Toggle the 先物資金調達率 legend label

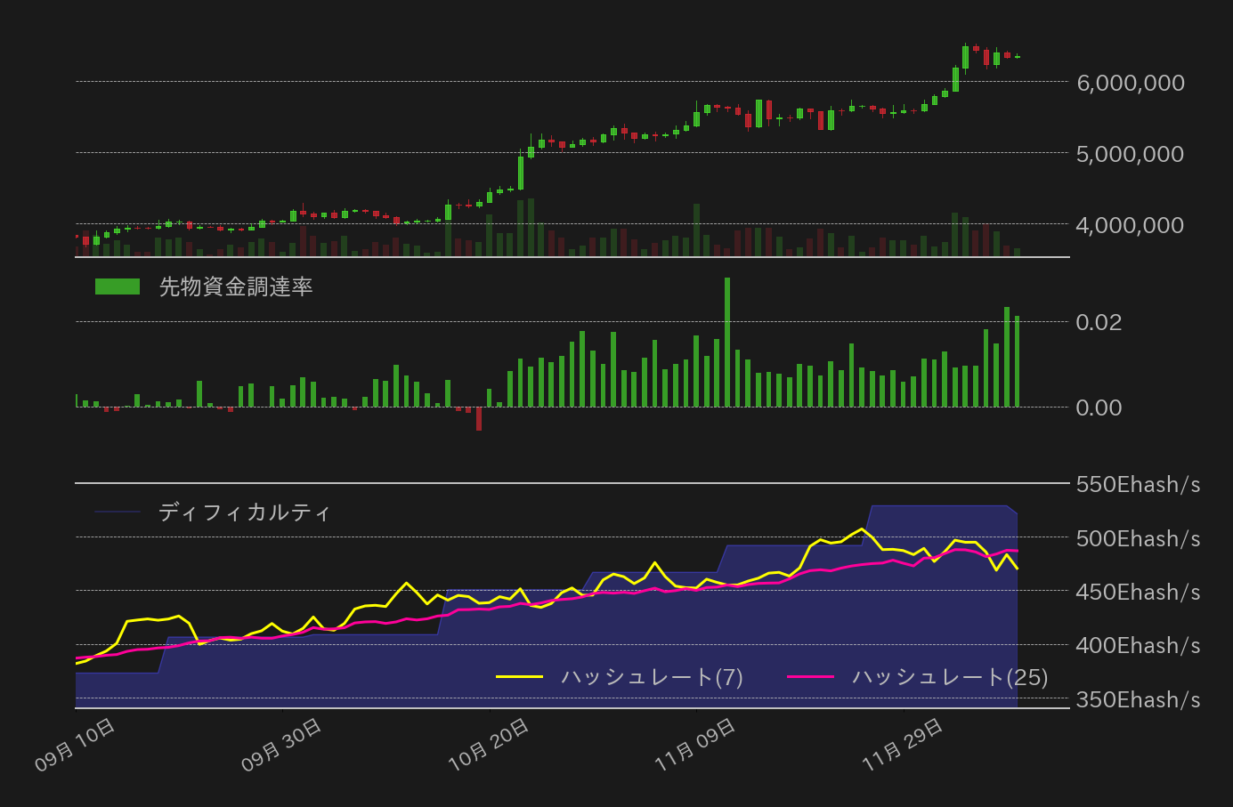point(236,286)
